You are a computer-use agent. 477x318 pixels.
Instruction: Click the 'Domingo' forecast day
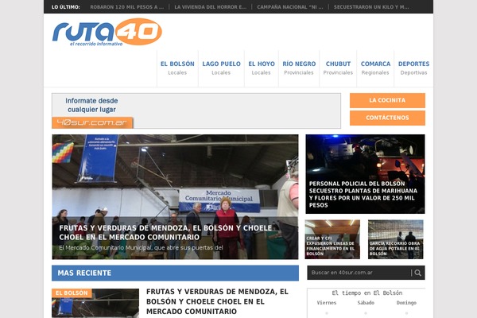coord(406,303)
